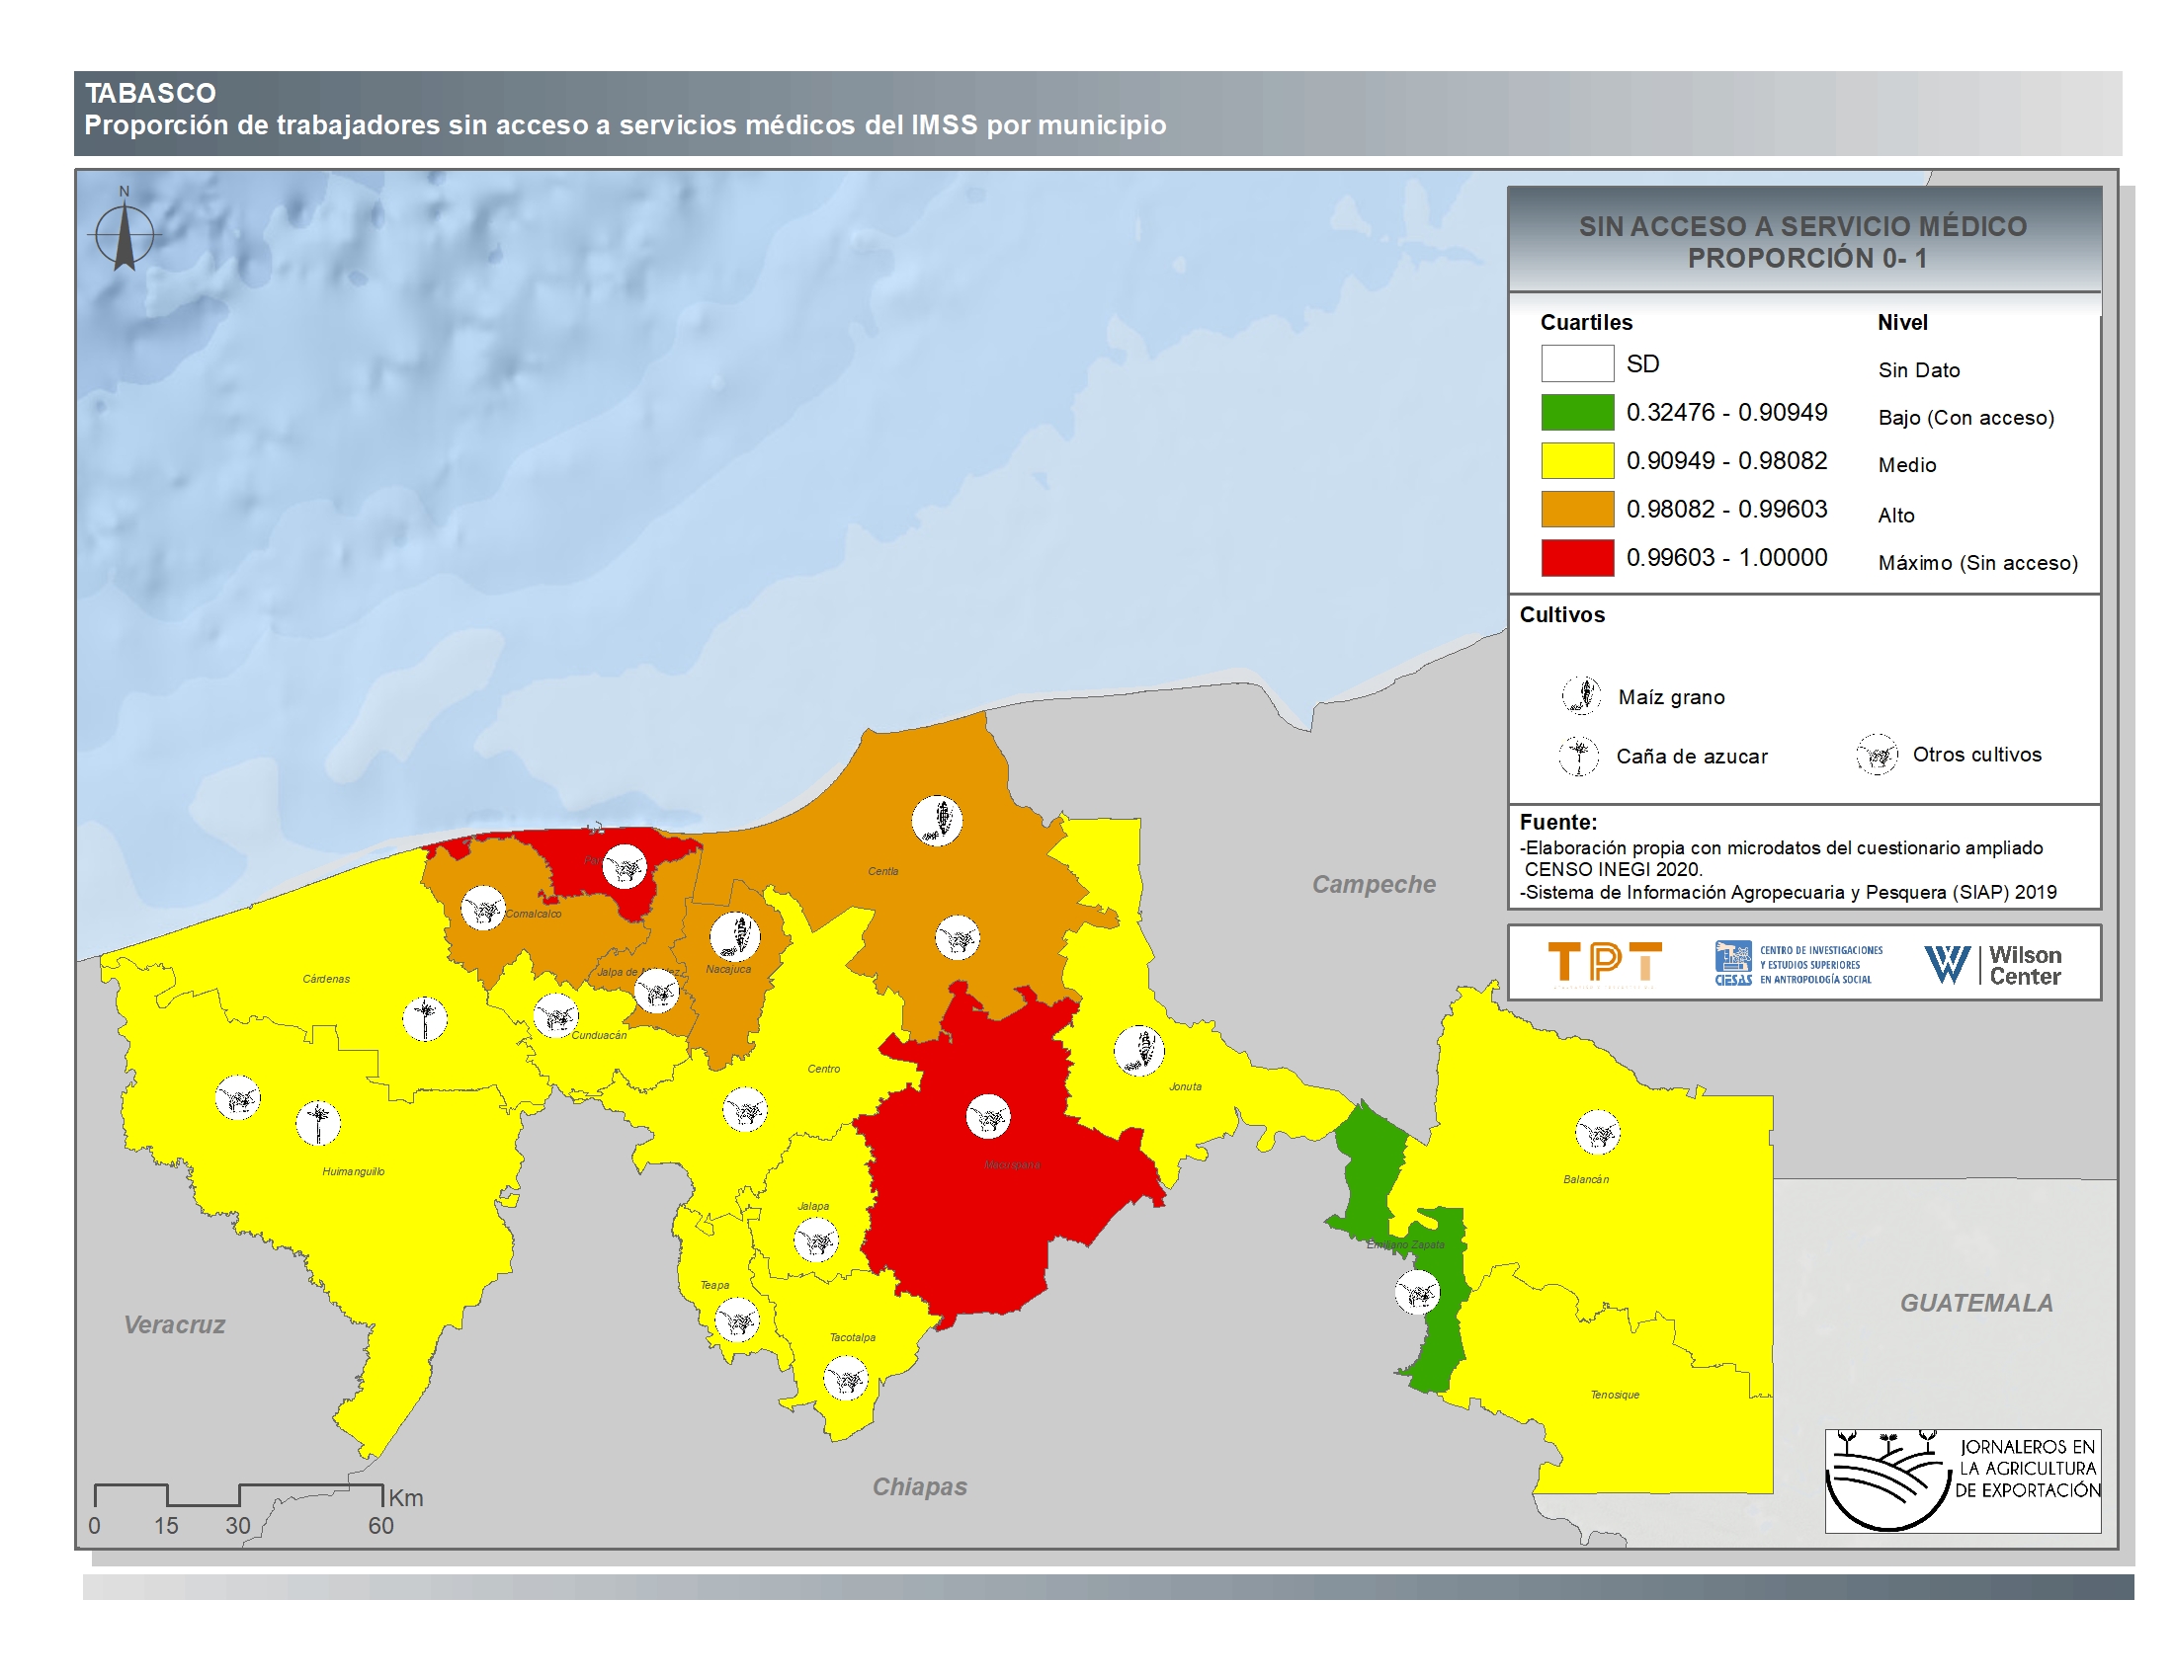Viewport: 2174px width, 1679px height.
Task: Click the crop icon in Tacotalpa
Action: click(846, 1379)
